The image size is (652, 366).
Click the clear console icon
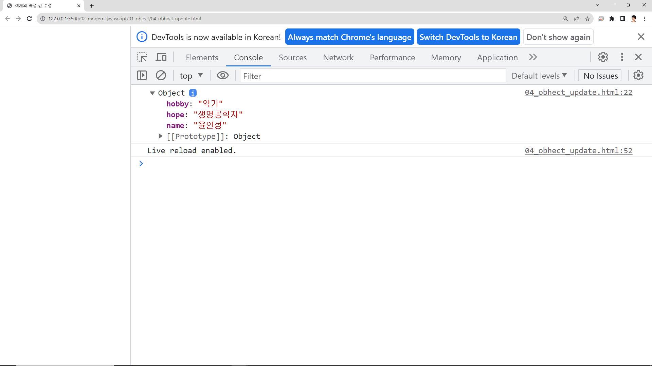(161, 75)
